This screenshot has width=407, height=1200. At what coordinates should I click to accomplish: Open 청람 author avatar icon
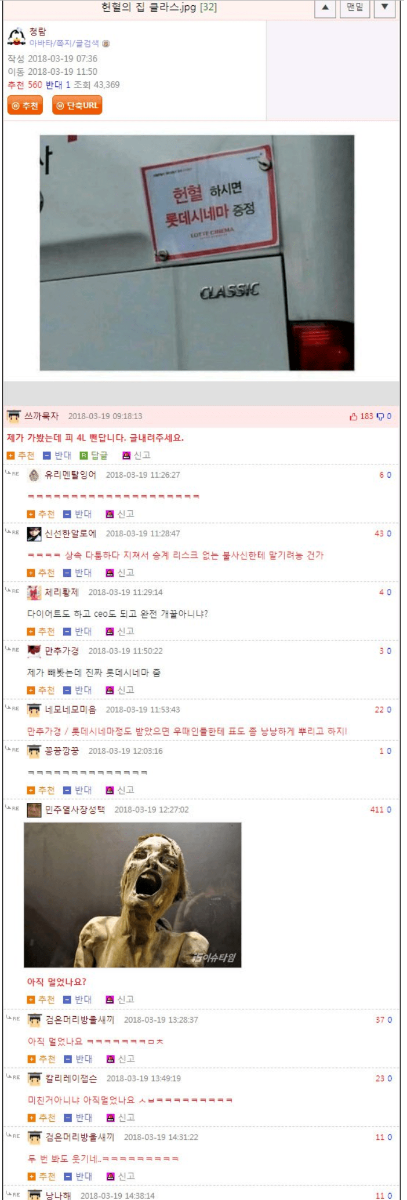coord(16,36)
